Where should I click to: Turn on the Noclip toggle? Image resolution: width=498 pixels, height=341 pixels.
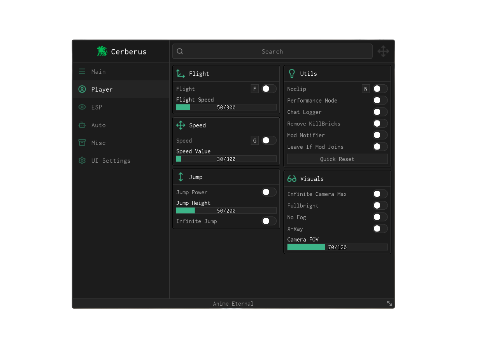click(380, 89)
